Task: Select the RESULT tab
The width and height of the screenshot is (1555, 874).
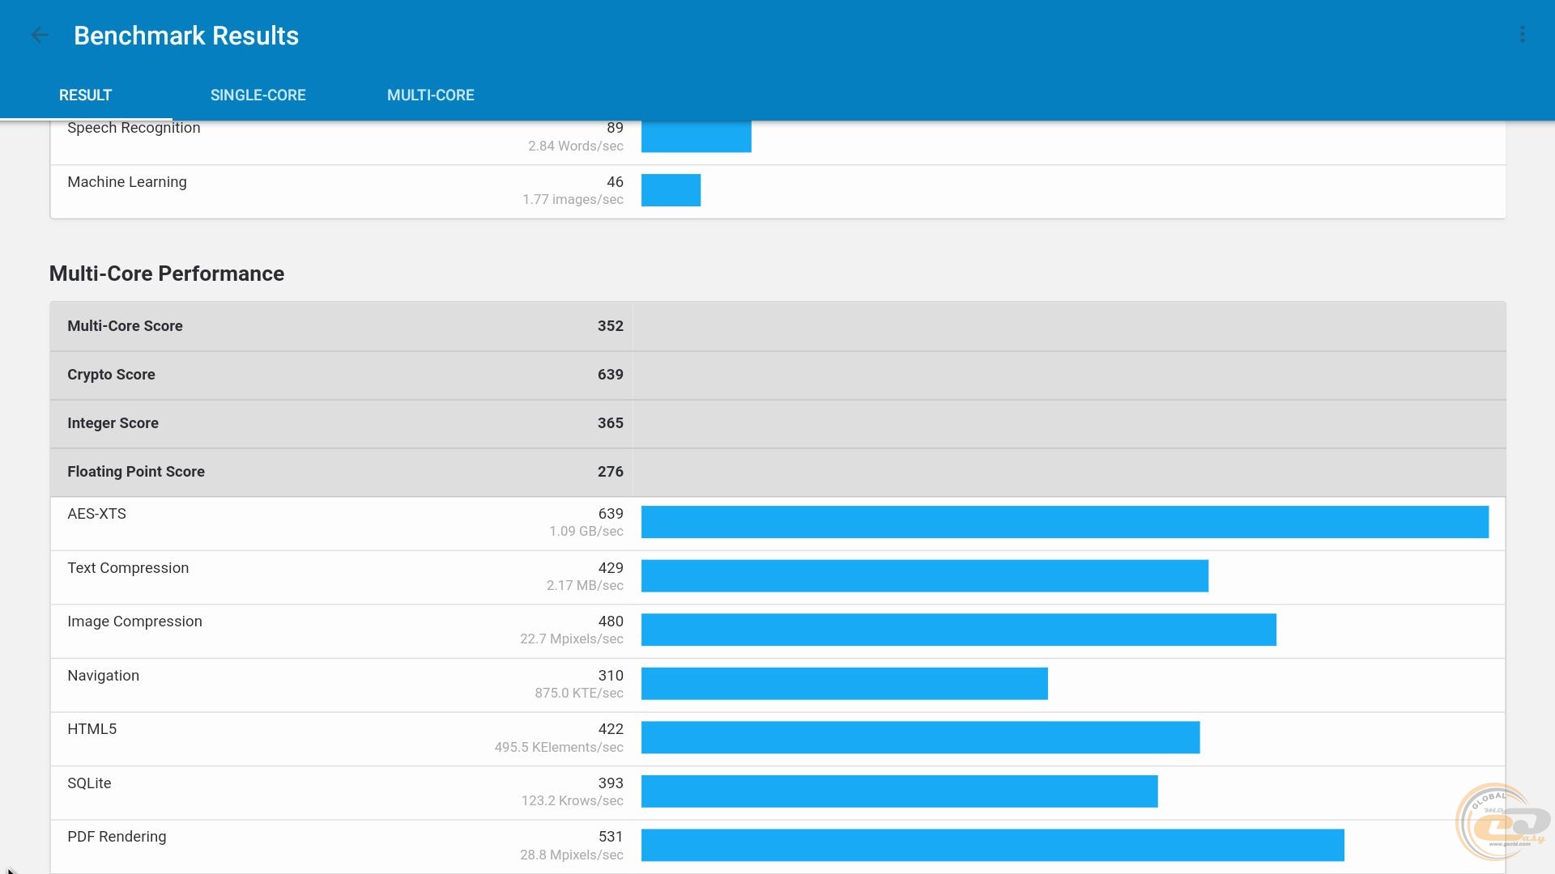Action: click(85, 95)
